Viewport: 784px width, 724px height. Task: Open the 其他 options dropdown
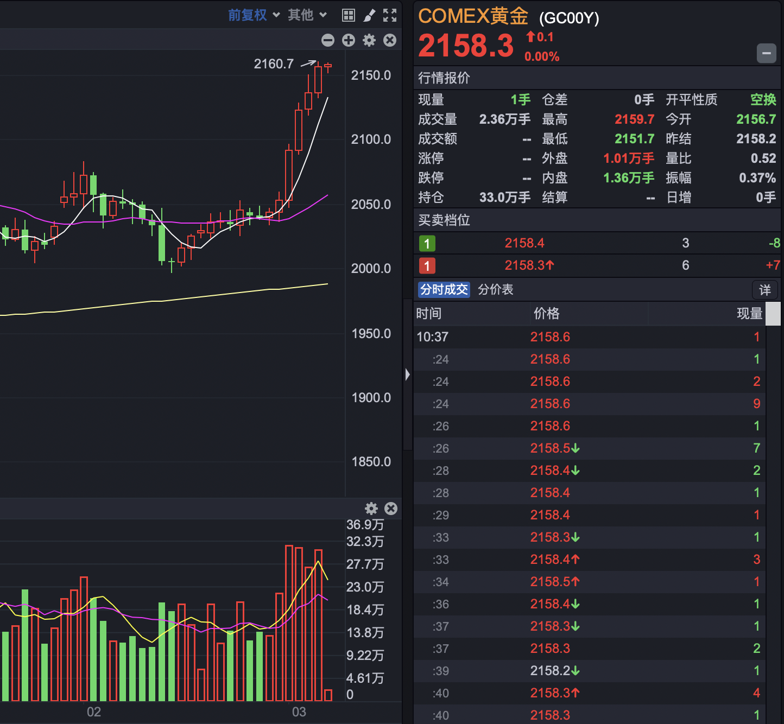point(302,15)
